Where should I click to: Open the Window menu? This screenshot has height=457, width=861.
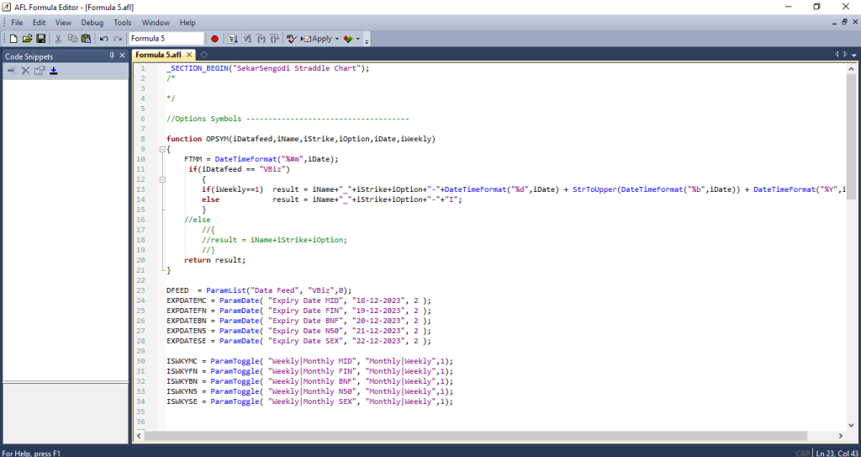pyautogui.click(x=156, y=23)
